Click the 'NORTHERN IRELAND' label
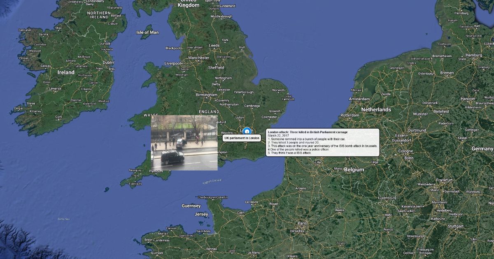The width and height of the screenshot is (494, 259). tap(99, 15)
